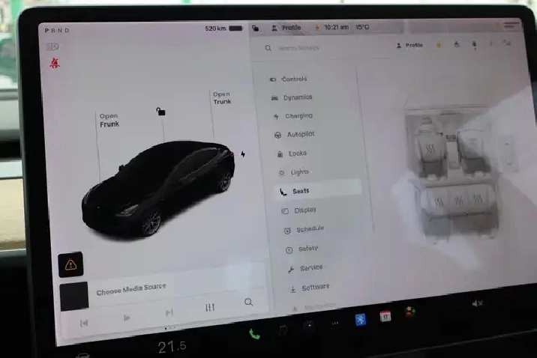Tap the charge port lightning bolt icon
The height and width of the screenshot is (358, 537).
point(242,154)
